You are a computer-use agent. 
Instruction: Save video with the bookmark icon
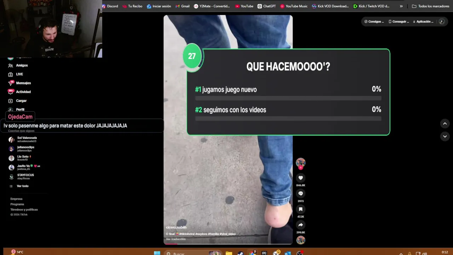[300, 209]
